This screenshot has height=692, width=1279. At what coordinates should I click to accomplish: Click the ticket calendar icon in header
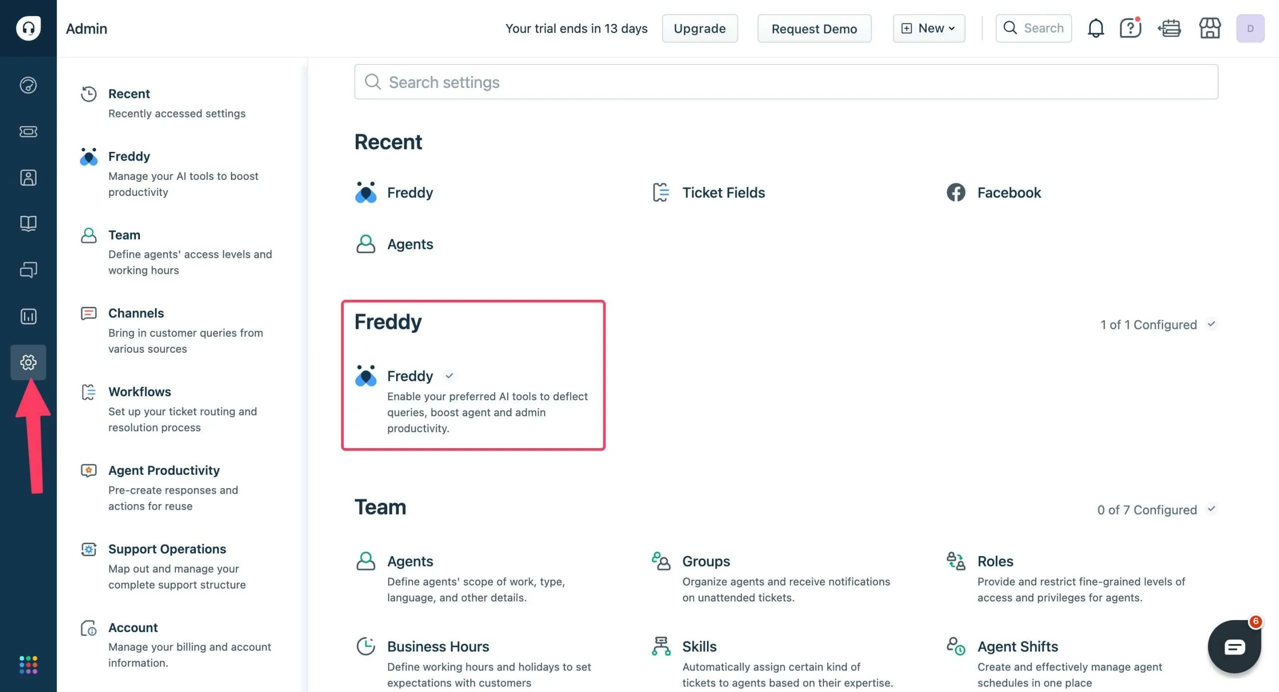(1169, 28)
